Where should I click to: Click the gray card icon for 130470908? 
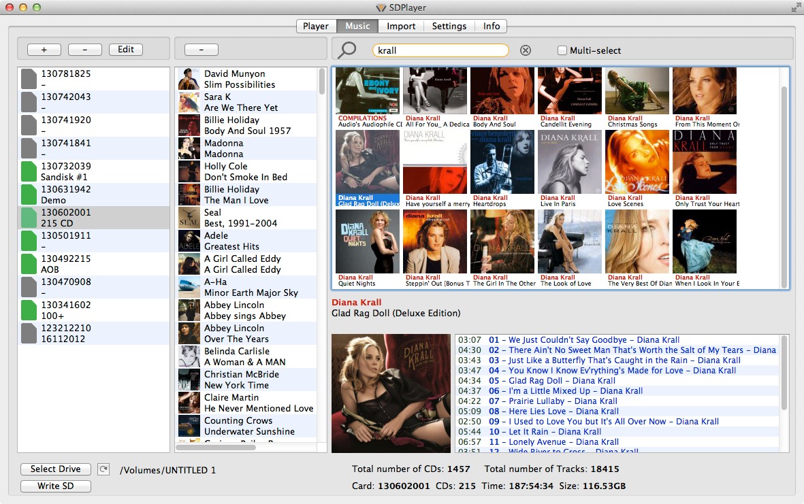(x=29, y=287)
